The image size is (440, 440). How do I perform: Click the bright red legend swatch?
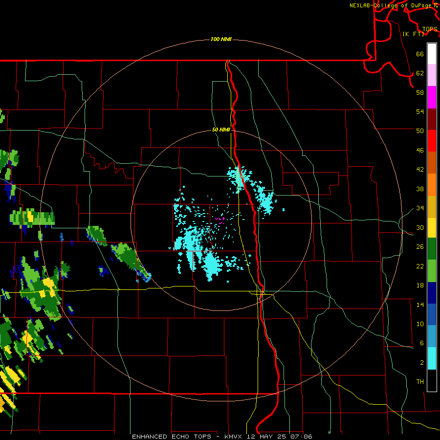coord(432,141)
